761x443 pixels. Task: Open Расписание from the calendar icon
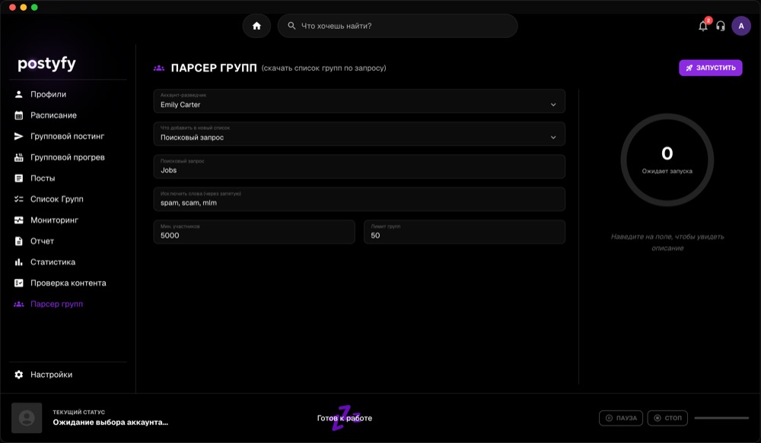click(x=18, y=115)
